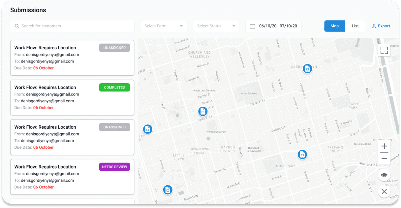Screen dimensions: 401x208
Task: Click the map pin near Bay St
Action: [x=147, y=129]
